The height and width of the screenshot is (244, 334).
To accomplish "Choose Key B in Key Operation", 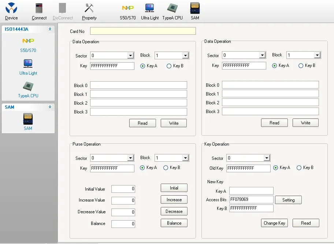I will 299,168.
